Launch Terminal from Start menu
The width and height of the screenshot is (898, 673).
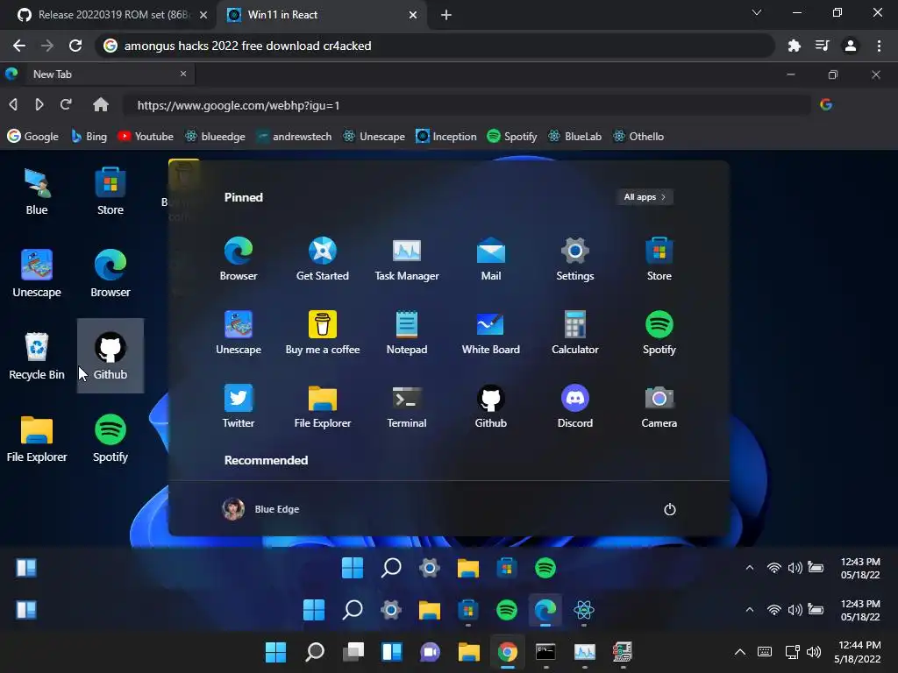(407, 407)
